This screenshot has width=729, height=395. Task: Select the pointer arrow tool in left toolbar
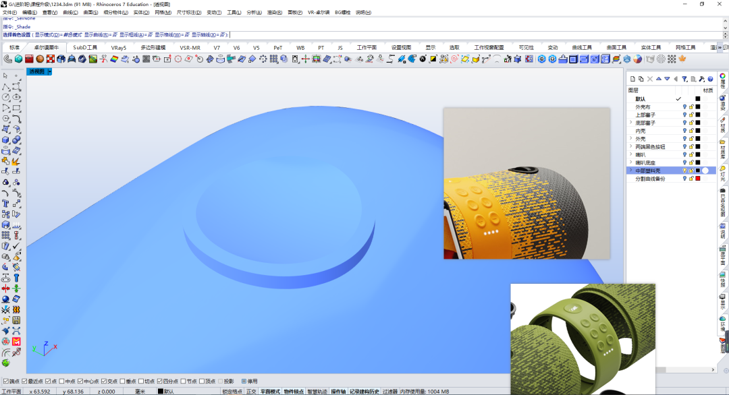click(x=5, y=75)
